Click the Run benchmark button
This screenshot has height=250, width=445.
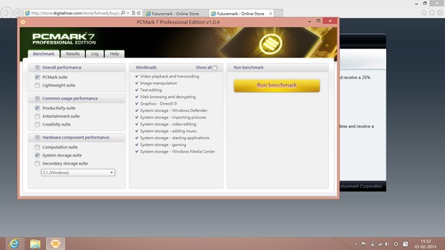coord(277,85)
